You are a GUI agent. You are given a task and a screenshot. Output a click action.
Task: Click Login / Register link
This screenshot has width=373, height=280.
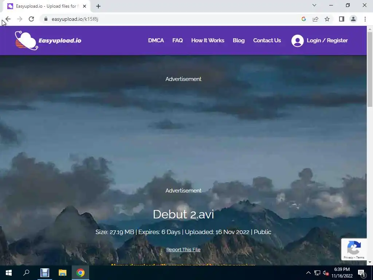(327, 40)
